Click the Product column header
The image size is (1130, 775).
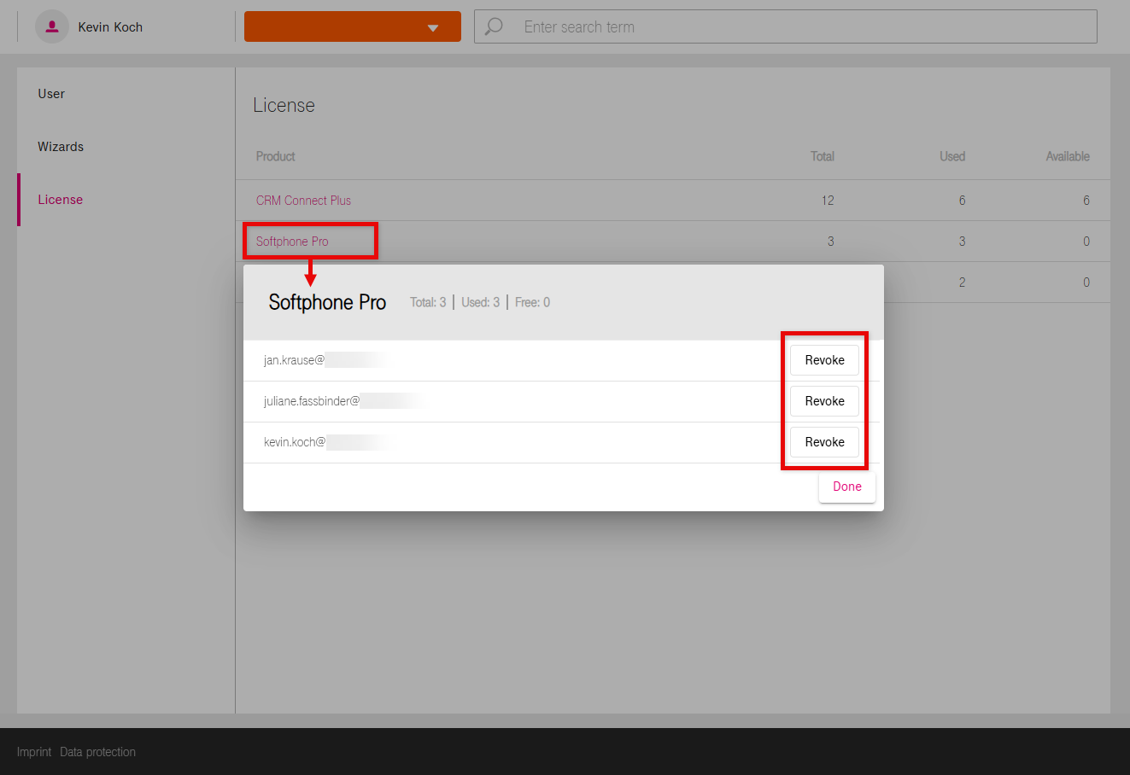tap(275, 156)
